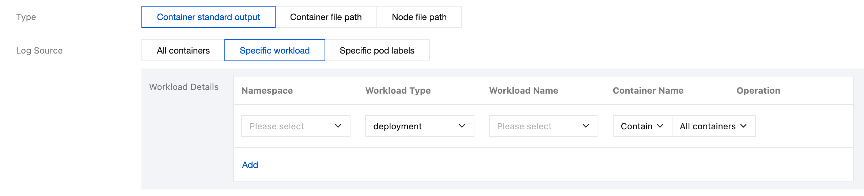Click the Workload Details label
The width and height of the screenshot is (864, 196).
[184, 87]
